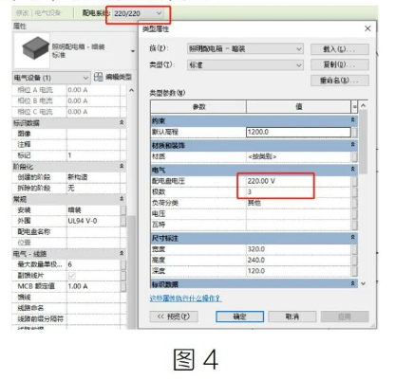Image resolution: width=414 pixels, height=380 pixels.
Task: Click the 重命名(R)... button
Action: (340, 81)
